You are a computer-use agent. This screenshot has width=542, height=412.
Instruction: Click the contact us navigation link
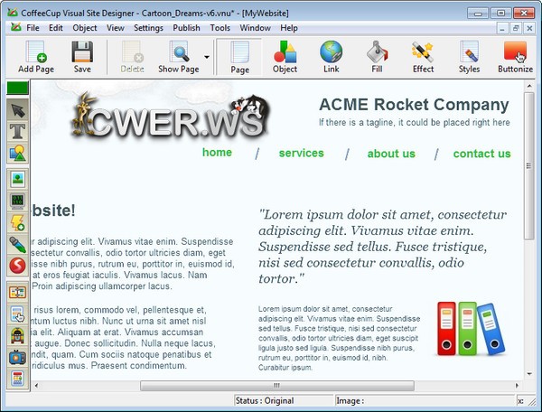481,154
